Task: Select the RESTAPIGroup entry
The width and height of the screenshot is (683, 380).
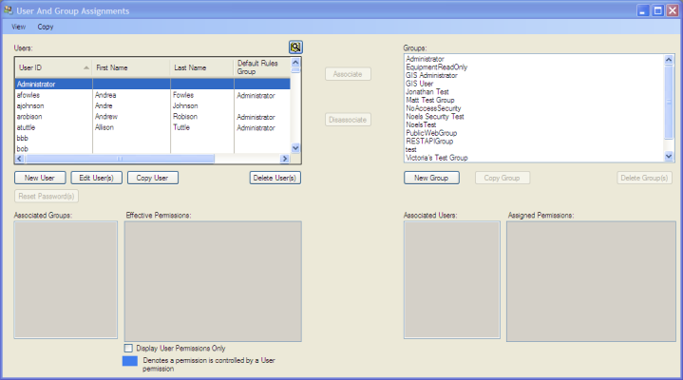Action: 429,142
